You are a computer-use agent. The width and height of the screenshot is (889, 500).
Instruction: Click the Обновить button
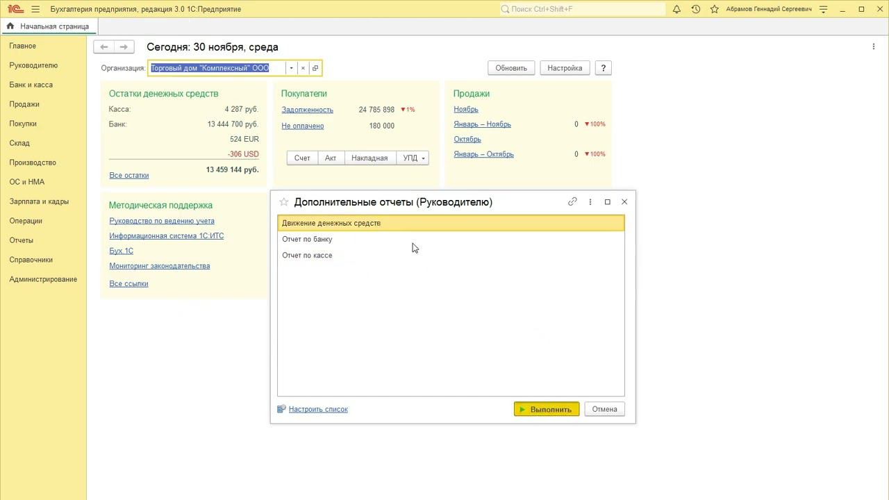coord(511,68)
